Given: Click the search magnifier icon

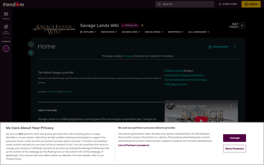Looking at the screenshot, I should [x=159, y=4].
